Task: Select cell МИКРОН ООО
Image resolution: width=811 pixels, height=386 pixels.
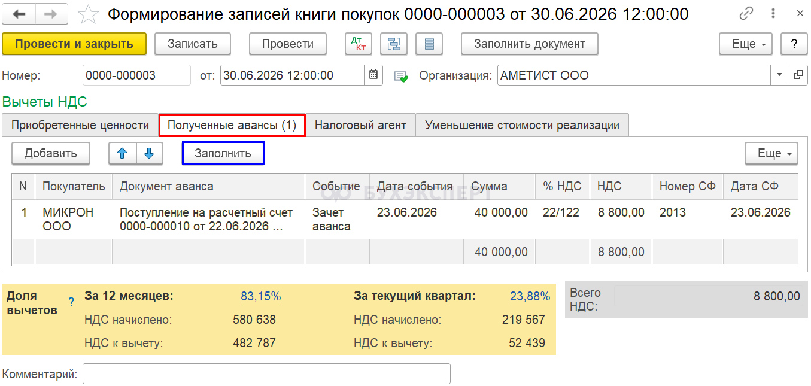Action: tap(74, 220)
